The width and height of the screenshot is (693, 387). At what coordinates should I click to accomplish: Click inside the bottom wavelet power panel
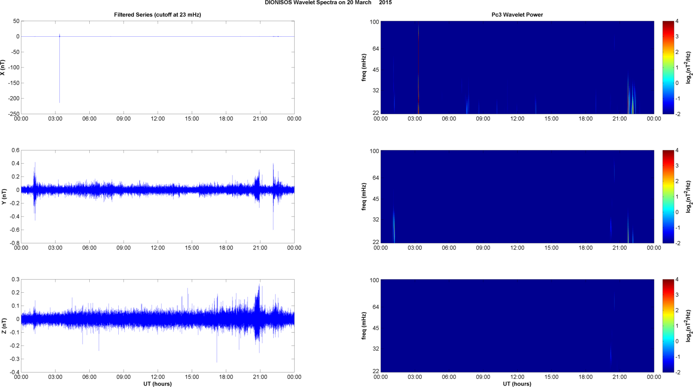517,326
